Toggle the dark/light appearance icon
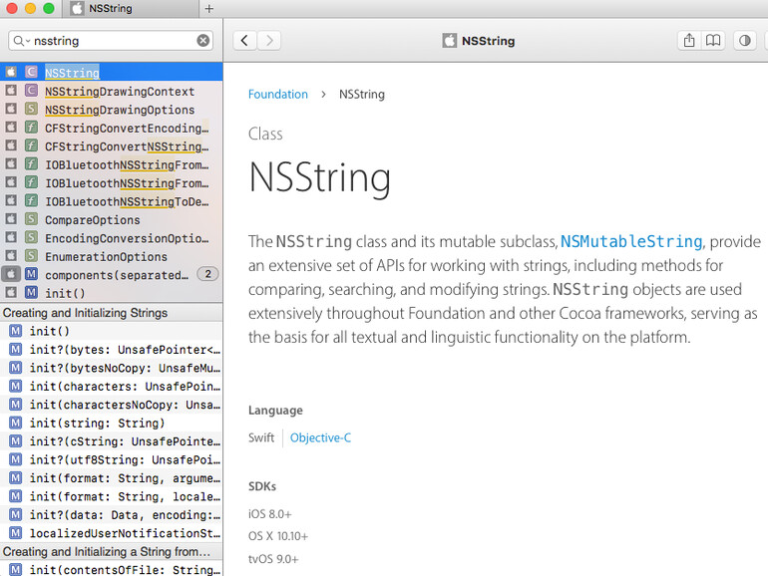This screenshot has height=576, width=768. point(744,41)
